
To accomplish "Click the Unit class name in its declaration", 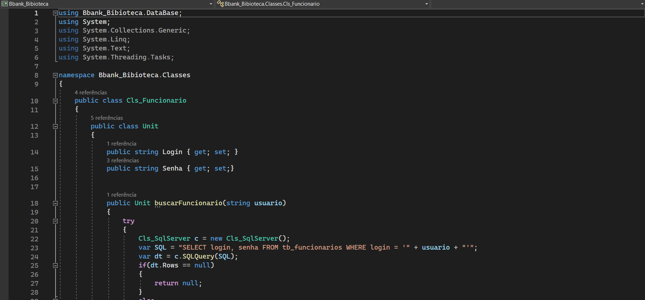I will click(x=150, y=126).
